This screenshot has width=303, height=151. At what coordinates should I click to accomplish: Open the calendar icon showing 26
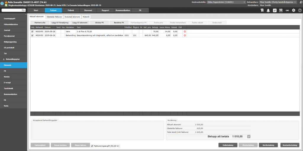(x=281, y=10)
